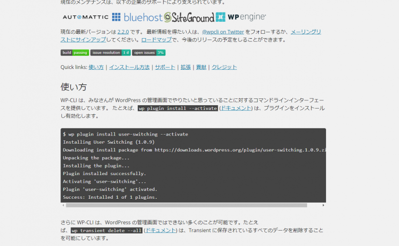Screen dimensions: 399x246
Task: Click line 'Downloading install package from' in code
Action: tap(194, 150)
